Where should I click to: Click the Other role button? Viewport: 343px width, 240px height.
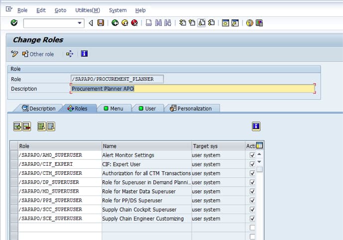point(38,54)
